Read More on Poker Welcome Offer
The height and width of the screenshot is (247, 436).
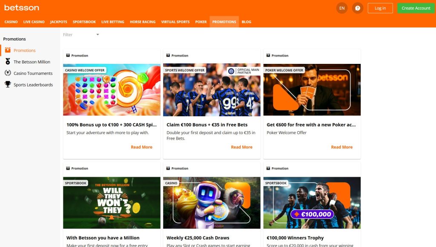coord(341,147)
